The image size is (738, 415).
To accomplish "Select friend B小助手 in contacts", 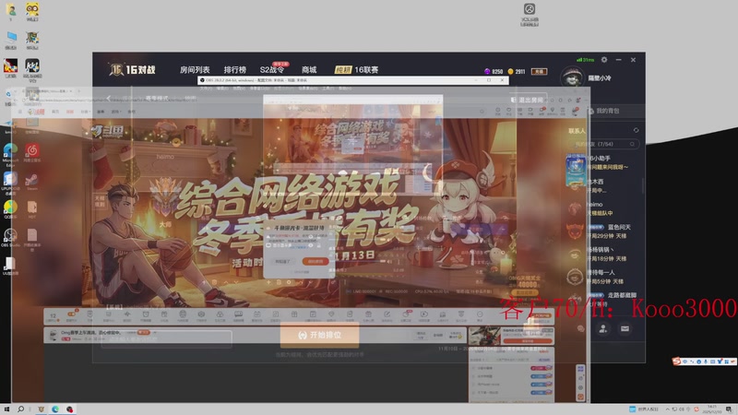I will [604, 162].
